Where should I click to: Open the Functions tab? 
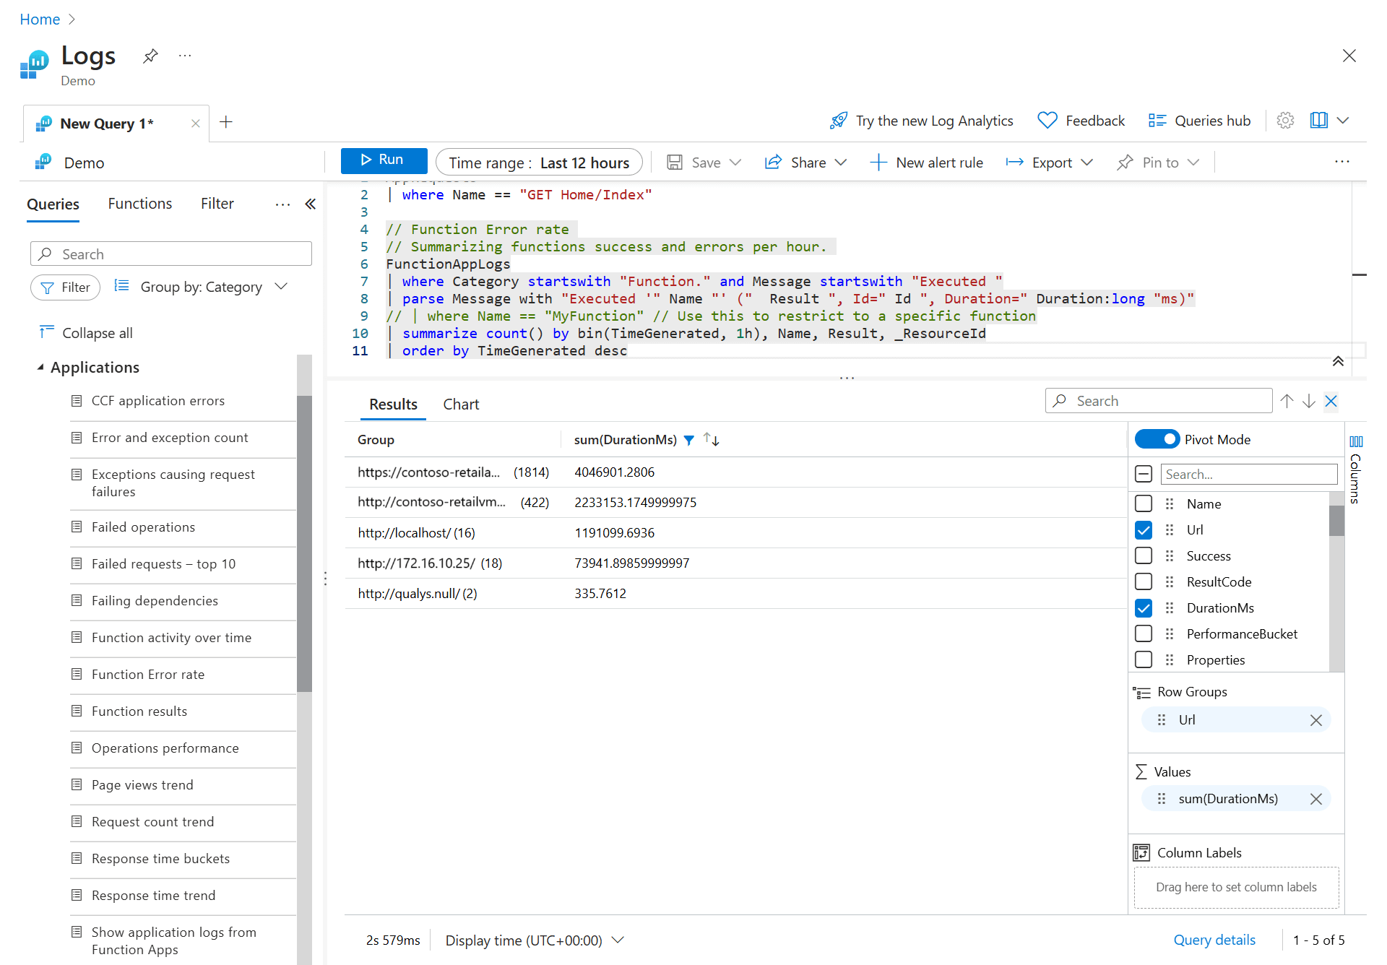140,204
